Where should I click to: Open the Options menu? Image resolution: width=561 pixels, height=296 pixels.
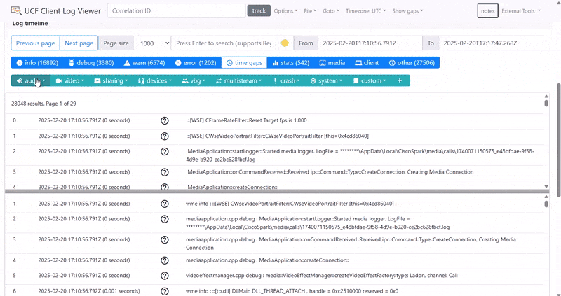(285, 11)
